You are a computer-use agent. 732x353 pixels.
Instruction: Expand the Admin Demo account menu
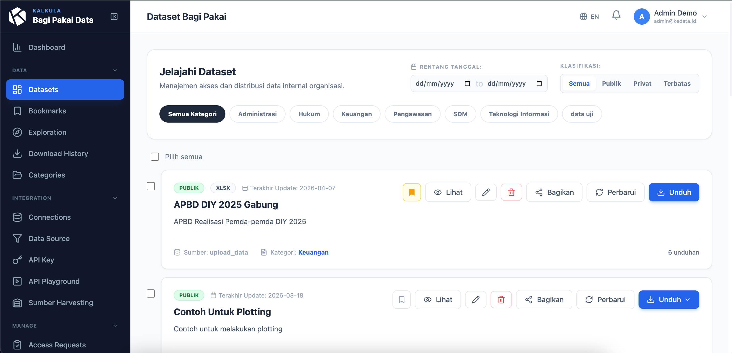704,17
